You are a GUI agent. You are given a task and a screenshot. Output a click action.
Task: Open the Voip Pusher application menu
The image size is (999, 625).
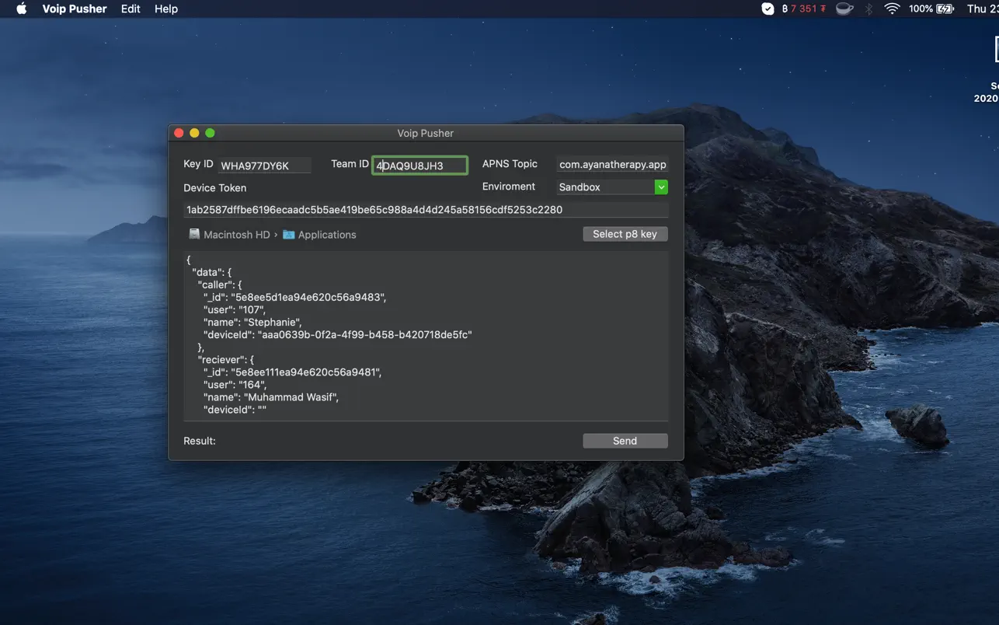(x=74, y=9)
